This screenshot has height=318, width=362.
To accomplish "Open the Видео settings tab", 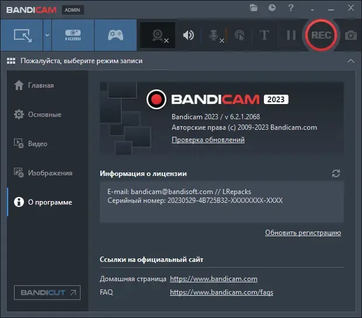I will (47, 144).
